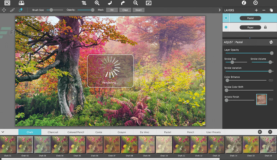Open the Pencil presets tab

pyautogui.click(x=191, y=132)
